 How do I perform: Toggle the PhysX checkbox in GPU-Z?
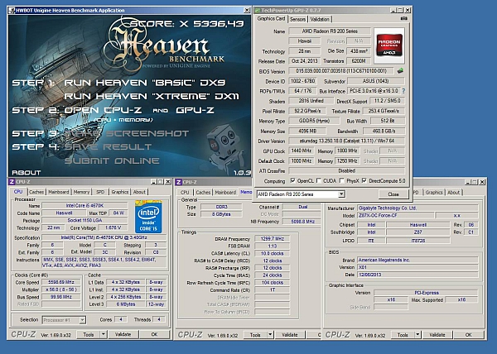tap(341, 180)
